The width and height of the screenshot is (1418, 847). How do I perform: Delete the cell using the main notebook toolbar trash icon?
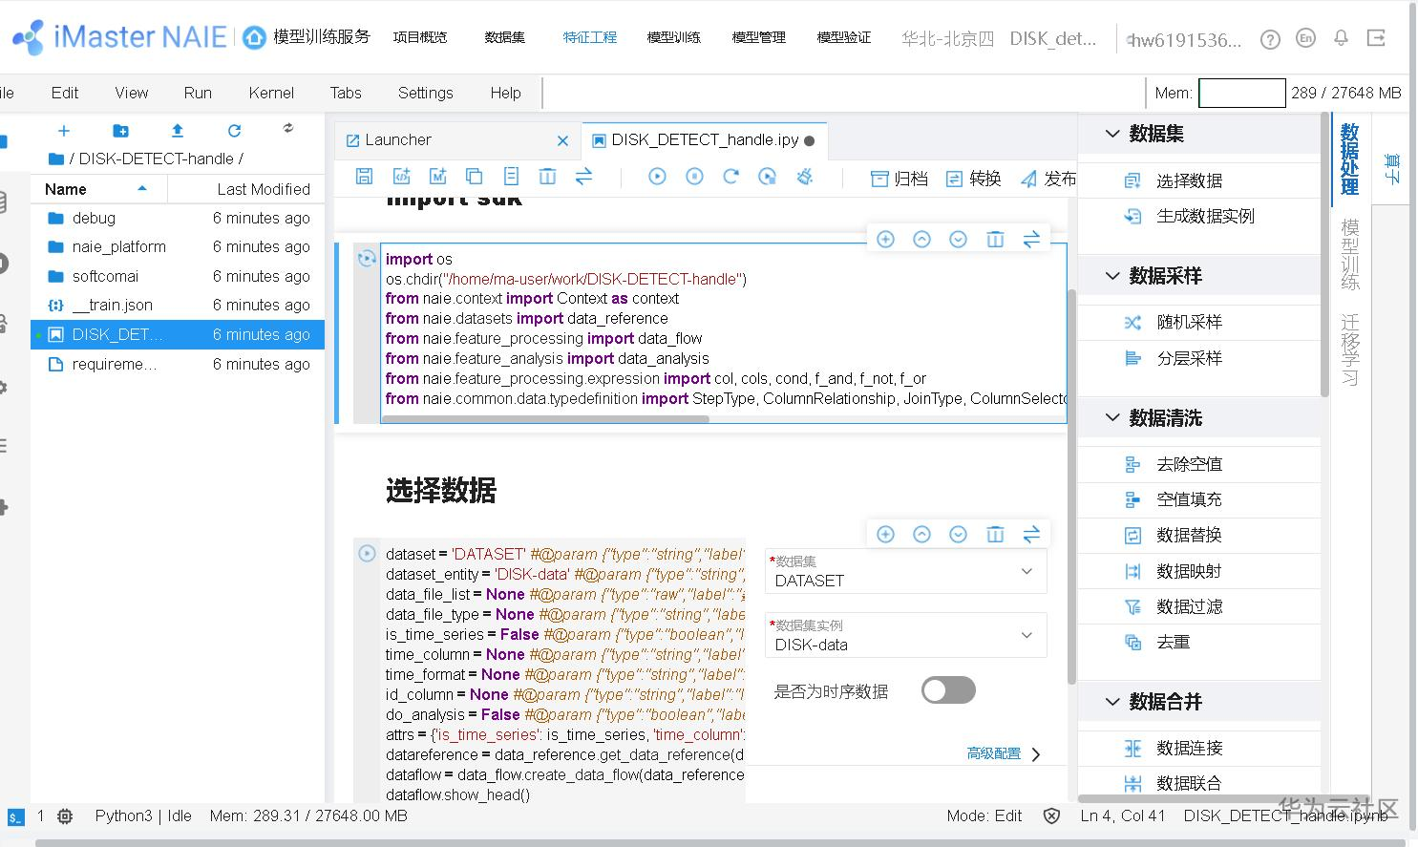click(547, 177)
